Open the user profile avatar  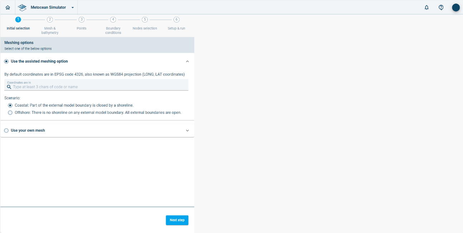click(x=455, y=7)
